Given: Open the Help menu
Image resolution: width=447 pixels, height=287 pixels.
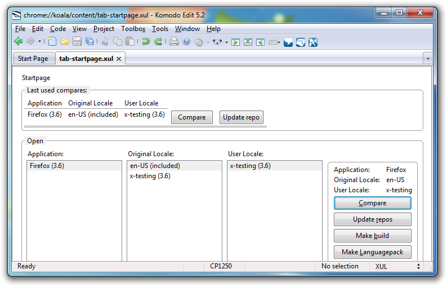Looking at the screenshot, I should coord(213,29).
